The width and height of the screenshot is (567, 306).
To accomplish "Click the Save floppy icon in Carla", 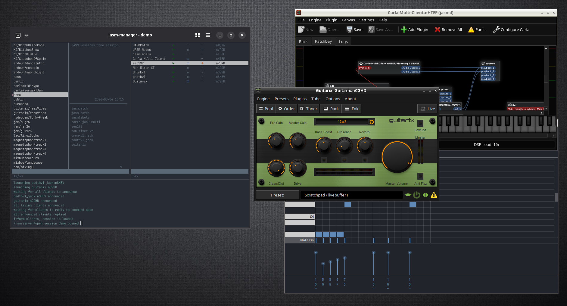I will point(349,29).
